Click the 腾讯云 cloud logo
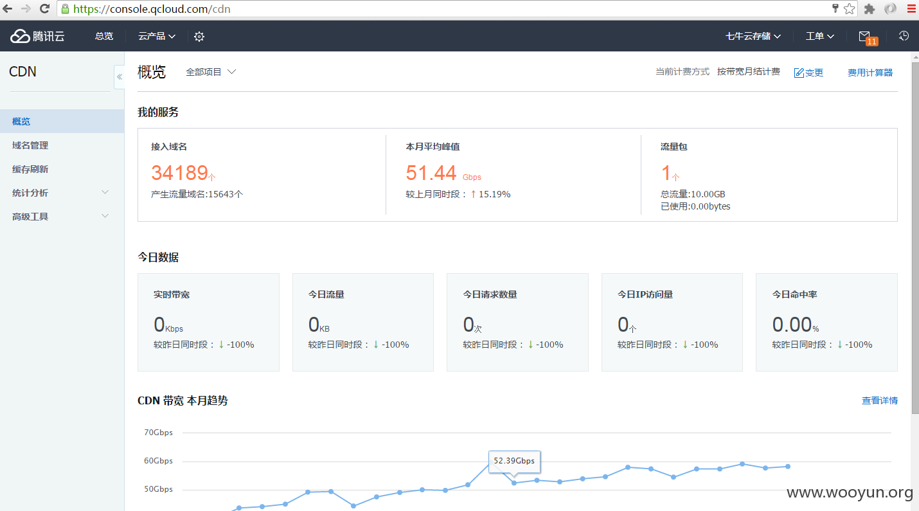The image size is (919, 511). click(37, 36)
